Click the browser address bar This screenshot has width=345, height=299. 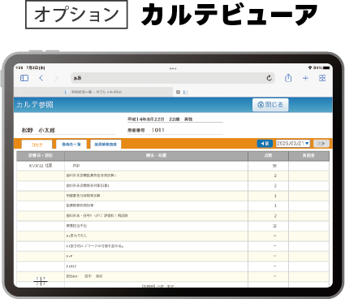[x=173, y=78]
